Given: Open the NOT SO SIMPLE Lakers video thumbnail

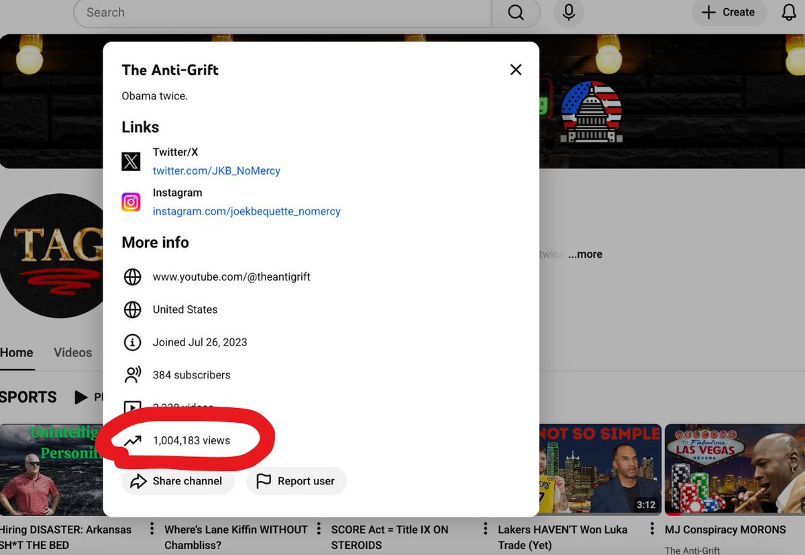Looking at the screenshot, I should (x=600, y=470).
